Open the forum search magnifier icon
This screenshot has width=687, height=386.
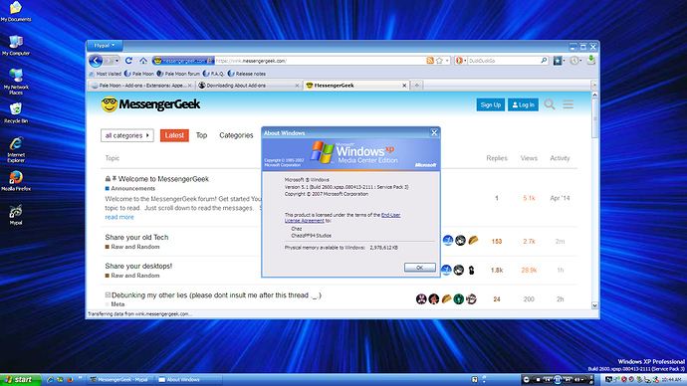click(x=550, y=104)
